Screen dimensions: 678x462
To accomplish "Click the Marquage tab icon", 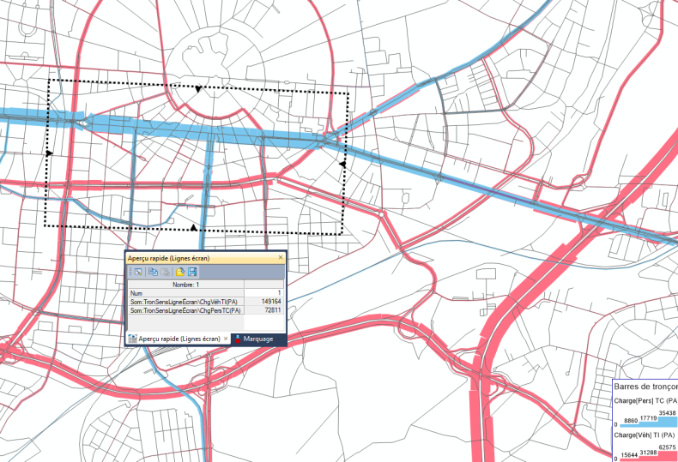I will click(x=238, y=339).
